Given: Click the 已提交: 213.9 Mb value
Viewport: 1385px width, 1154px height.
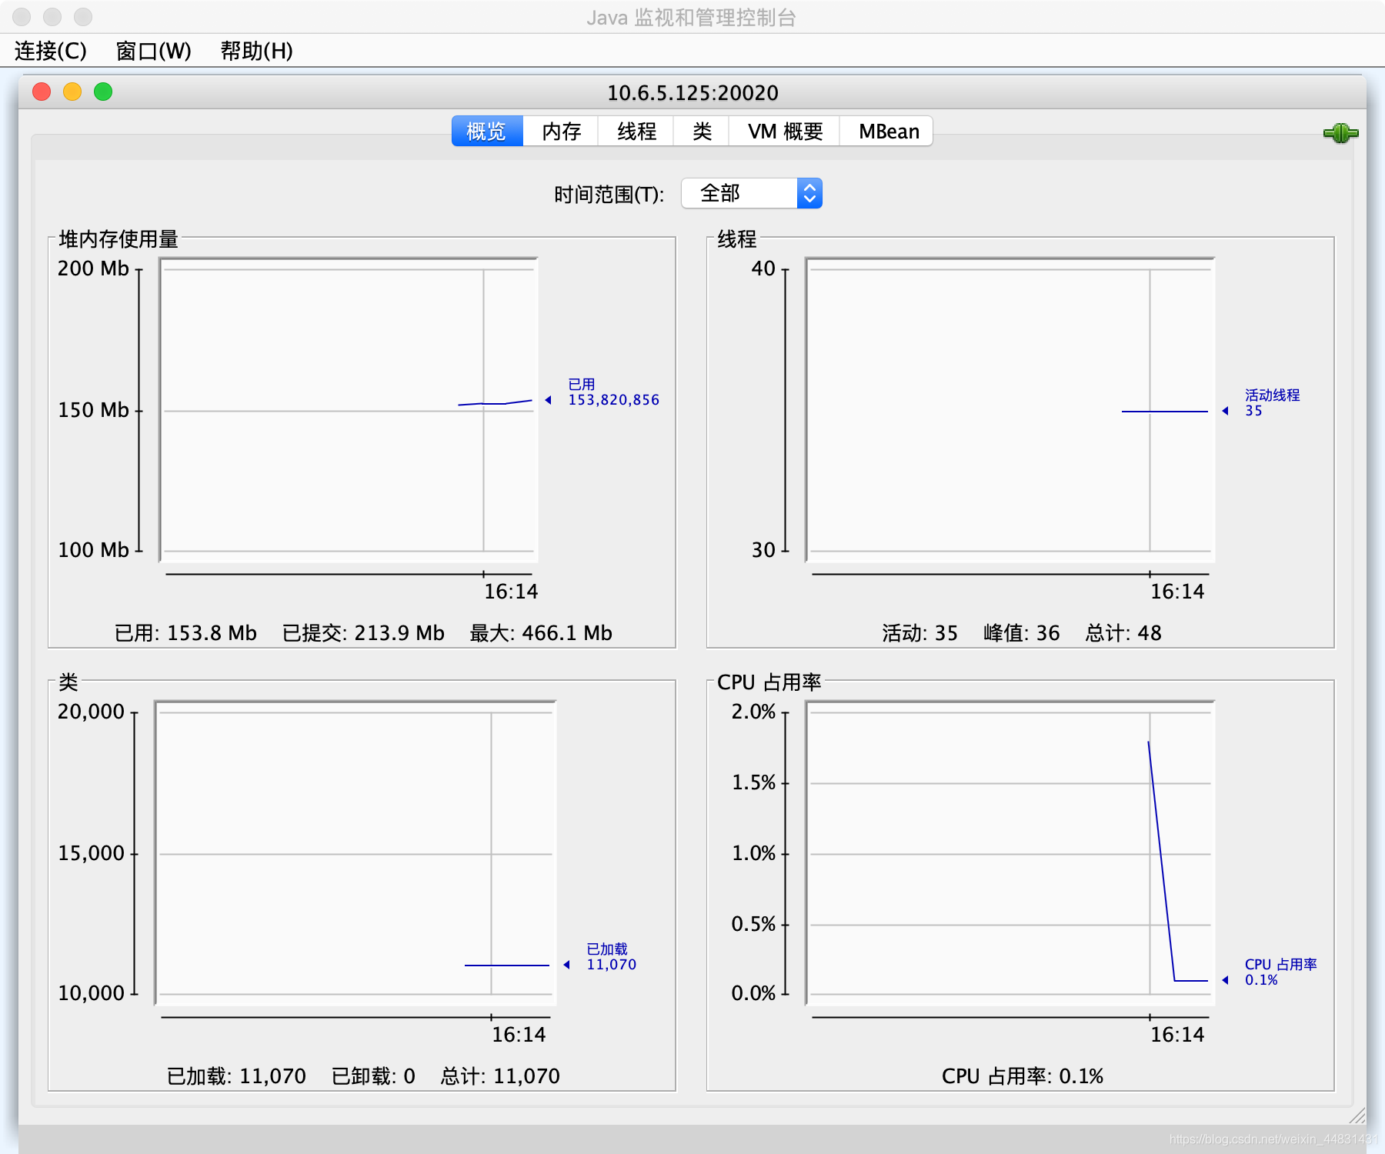Looking at the screenshot, I should click(x=363, y=633).
